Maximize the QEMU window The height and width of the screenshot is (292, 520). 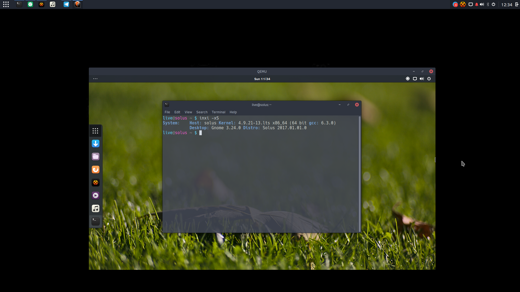click(422, 71)
